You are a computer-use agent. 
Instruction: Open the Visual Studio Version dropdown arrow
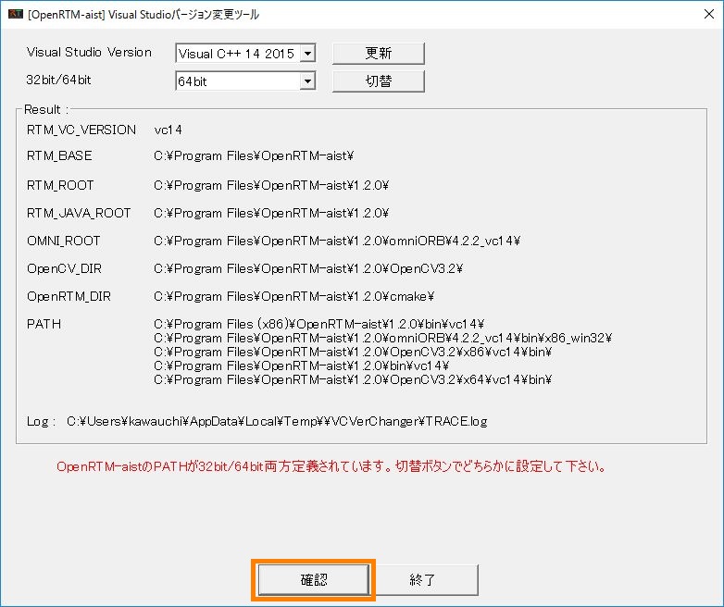tap(307, 54)
